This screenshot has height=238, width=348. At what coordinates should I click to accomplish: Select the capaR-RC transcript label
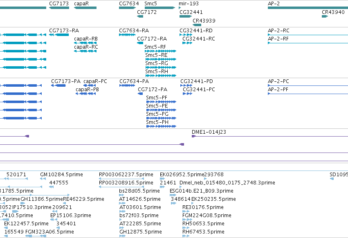point(86,47)
